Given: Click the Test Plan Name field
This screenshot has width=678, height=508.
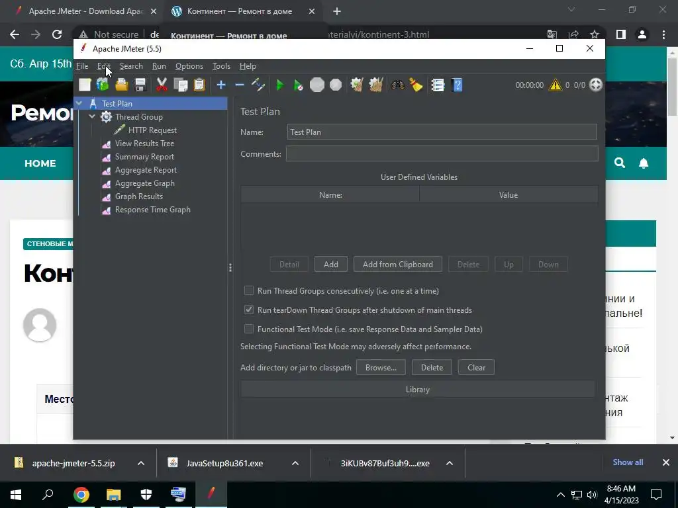Looking at the screenshot, I should pyautogui.click(x=442, y=132).
